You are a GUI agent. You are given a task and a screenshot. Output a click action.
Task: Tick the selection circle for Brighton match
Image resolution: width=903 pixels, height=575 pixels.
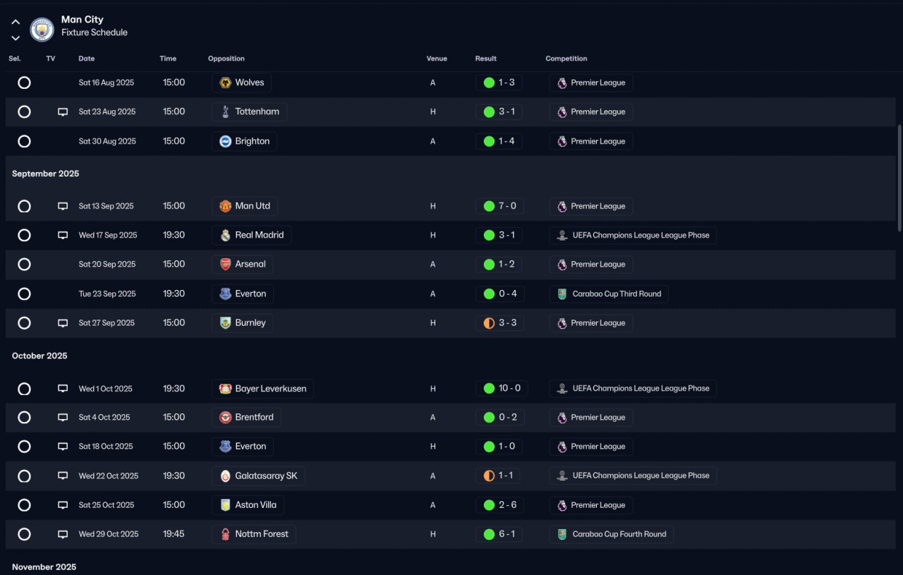tap(24, 141)
